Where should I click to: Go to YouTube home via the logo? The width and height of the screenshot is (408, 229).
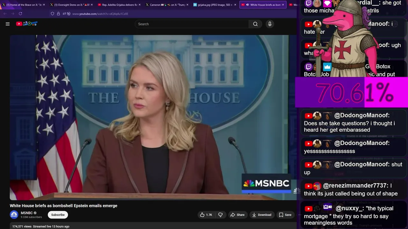27,24
